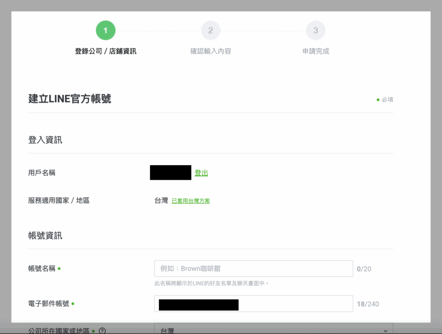
Task: Click the 電子郵件帳號 label
Action: point(48,303)
